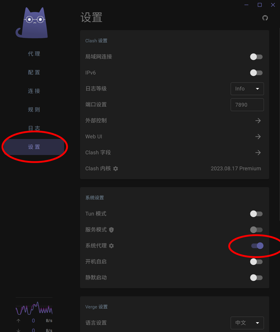Enable 局域网连接 toggle
The height and width of the screenshot is (332, 280).
click(x=256, y=57)
